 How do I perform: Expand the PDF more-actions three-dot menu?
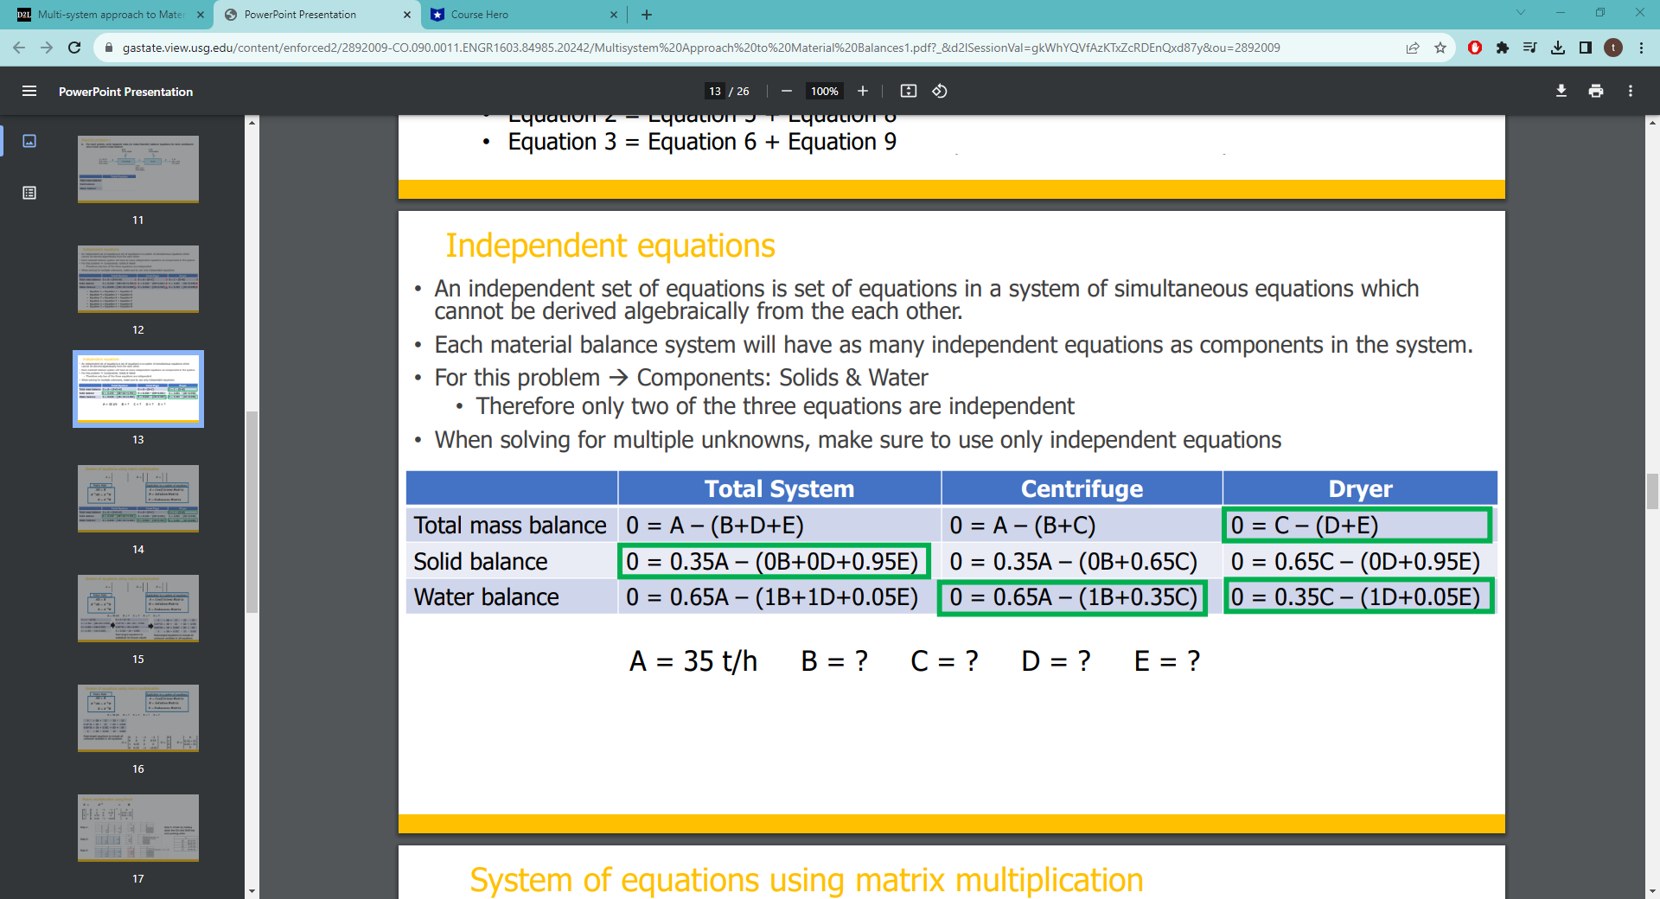click(x=1630, y=91)
